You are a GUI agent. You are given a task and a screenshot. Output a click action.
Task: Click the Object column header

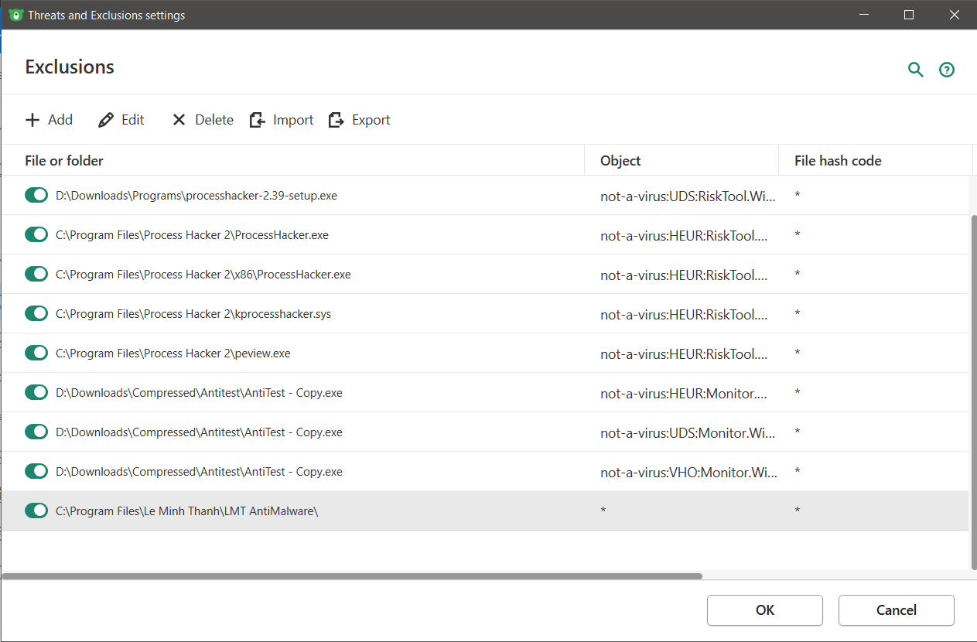[620, 161]
